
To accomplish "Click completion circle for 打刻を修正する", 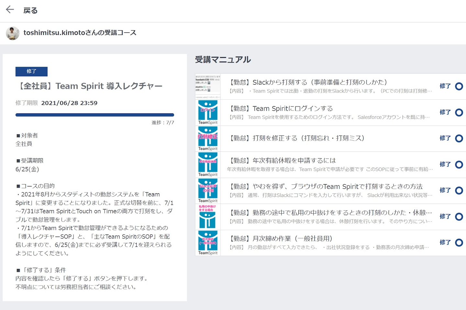I will 459,138.
